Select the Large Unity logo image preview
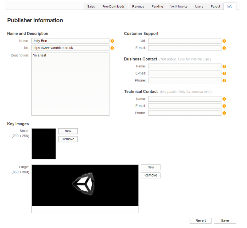 pyautogui.click(x=85, y=185)
